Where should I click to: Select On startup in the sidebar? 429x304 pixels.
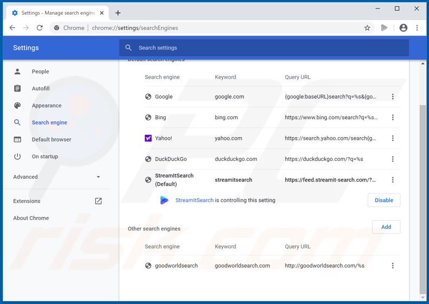click(x=45, y=157)
